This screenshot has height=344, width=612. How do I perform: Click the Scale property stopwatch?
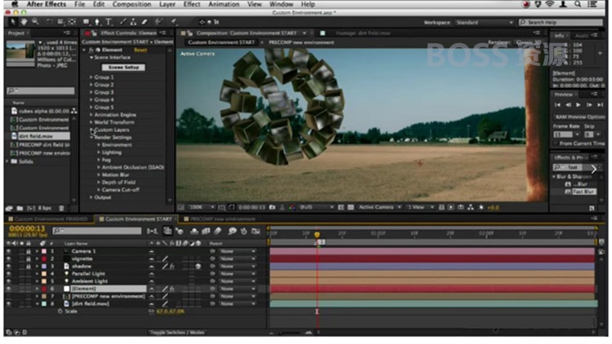(60, 311)
